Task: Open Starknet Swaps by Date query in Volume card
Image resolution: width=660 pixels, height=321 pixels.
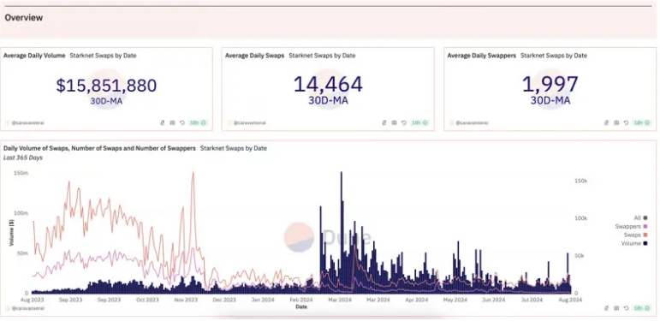Action: (x=103, y=56)
